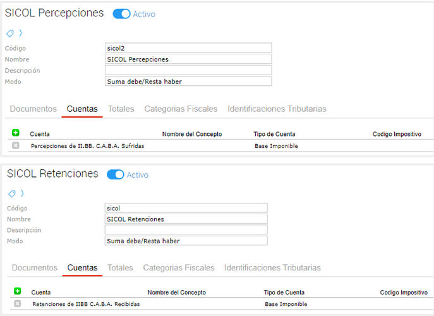Click the tag icon under SICOL Percepciones
The height and width of the screenshot is (316, 434).
point(9,33)
